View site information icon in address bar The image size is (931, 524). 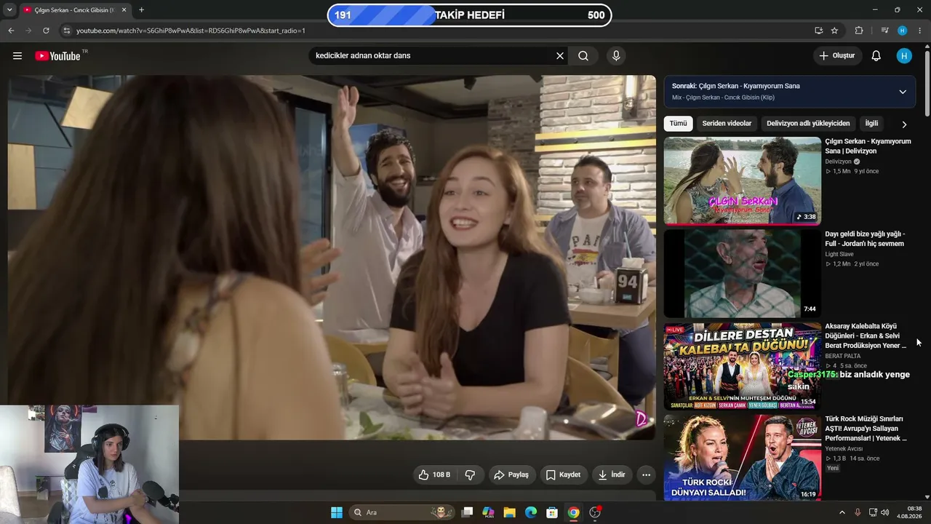pos(67,31)
